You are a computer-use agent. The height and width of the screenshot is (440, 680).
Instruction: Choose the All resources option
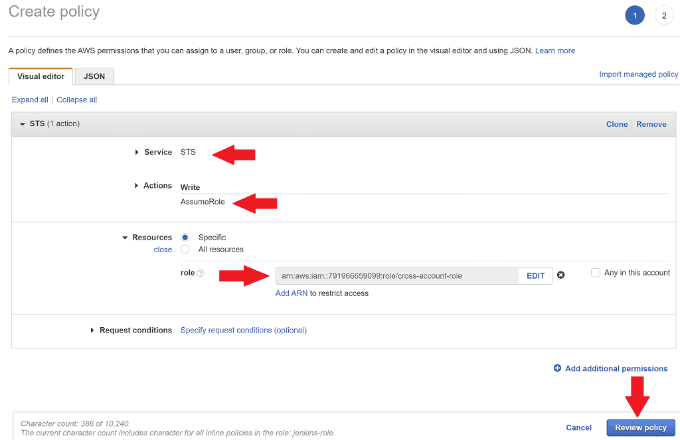click(185, 249)
